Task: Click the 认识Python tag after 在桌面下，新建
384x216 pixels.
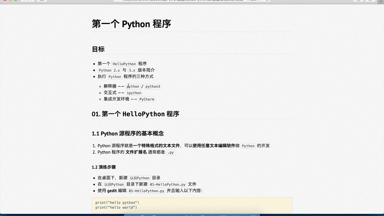Action: (139, 178)
